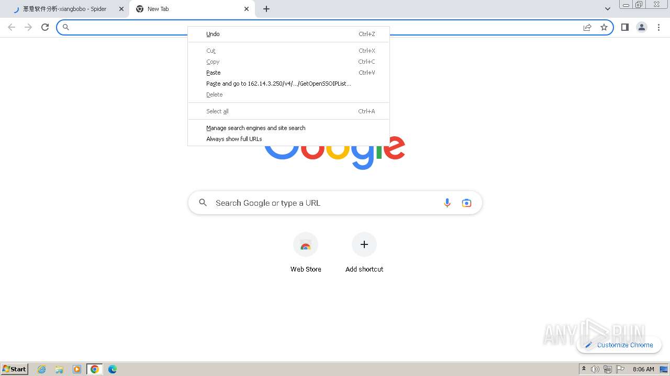Open File Explorer from taskbar
This screenshot has width=670, height=376.
click(x=59, y=369)
